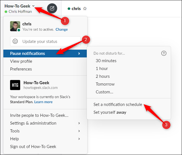Click chris profile avatar thumbnail
The image size is (182, 155).
15,26
